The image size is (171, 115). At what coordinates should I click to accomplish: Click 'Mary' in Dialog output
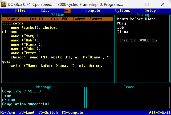[122, 23]
